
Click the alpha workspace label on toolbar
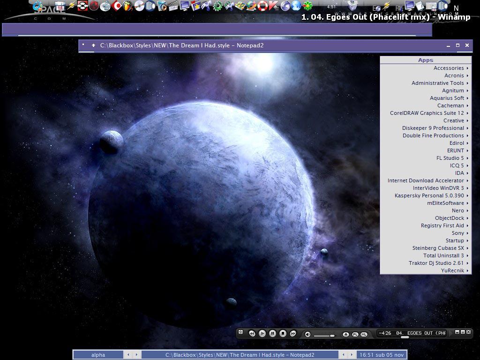click(98, 355)
